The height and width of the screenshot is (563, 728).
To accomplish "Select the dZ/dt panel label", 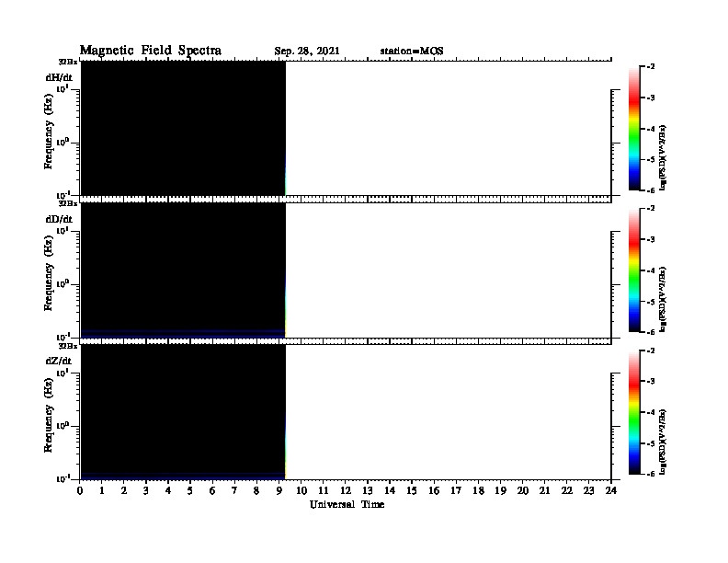I will tap(59, 361).
